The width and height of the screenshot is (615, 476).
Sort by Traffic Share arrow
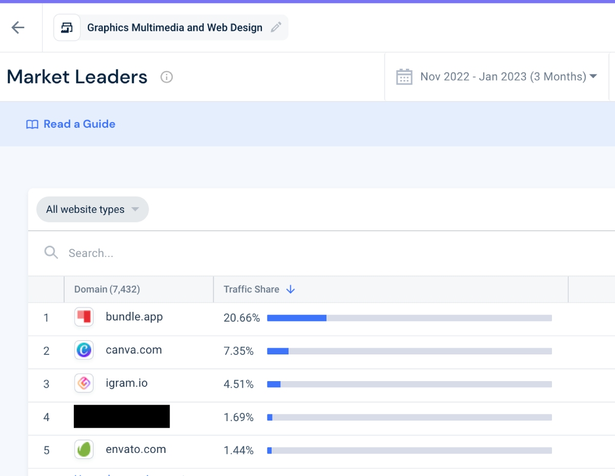click(x=291, y=289)
